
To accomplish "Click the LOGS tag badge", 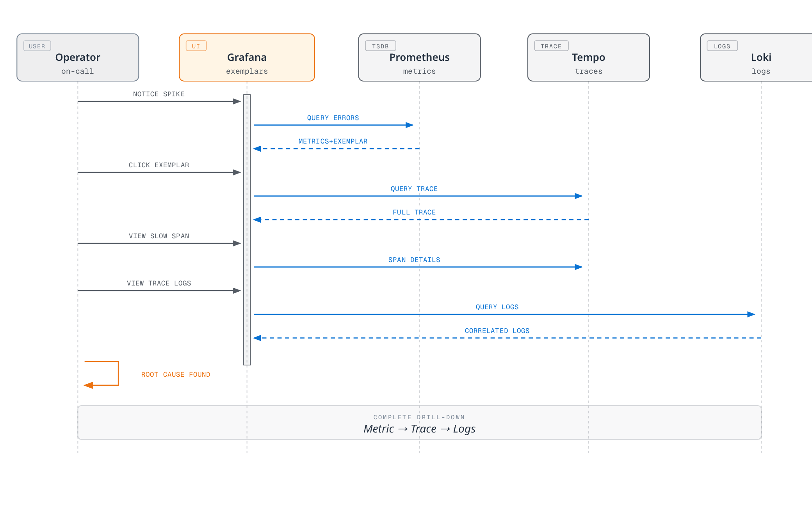I will 722,46.
